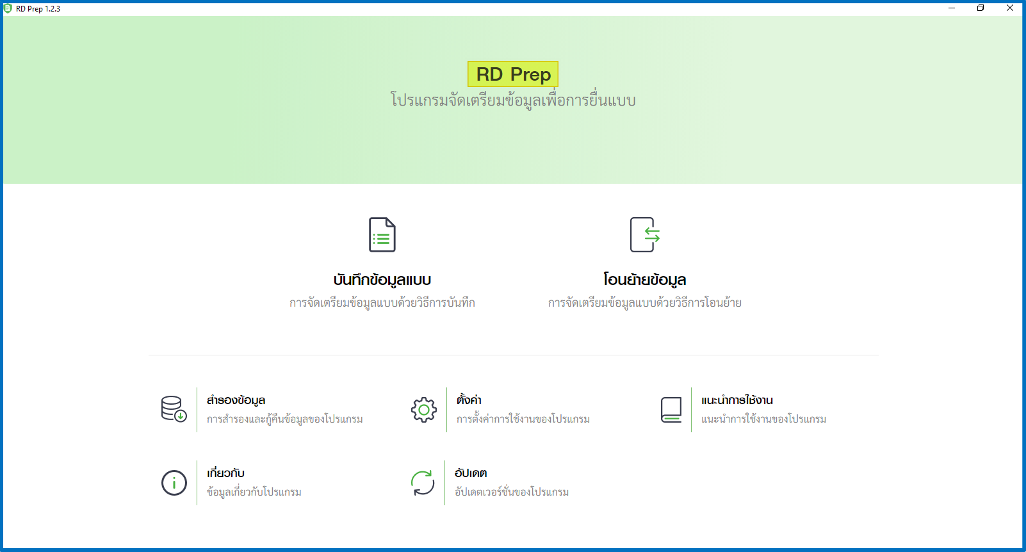Click description การจัดเตรียมข้อมูลแบบด้วยวิธีการบันทึก

pyautogui.click(x=382, y=302)
